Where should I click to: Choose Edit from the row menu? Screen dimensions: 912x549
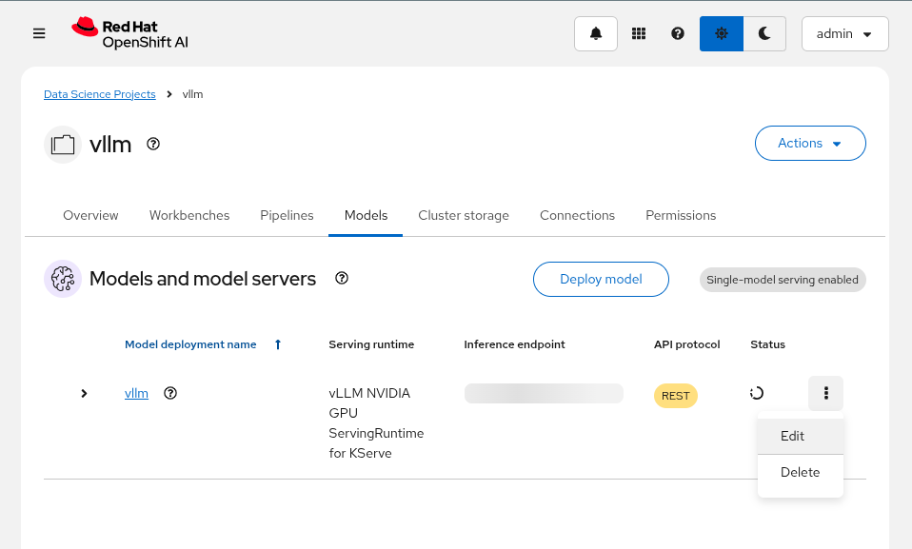801,436
